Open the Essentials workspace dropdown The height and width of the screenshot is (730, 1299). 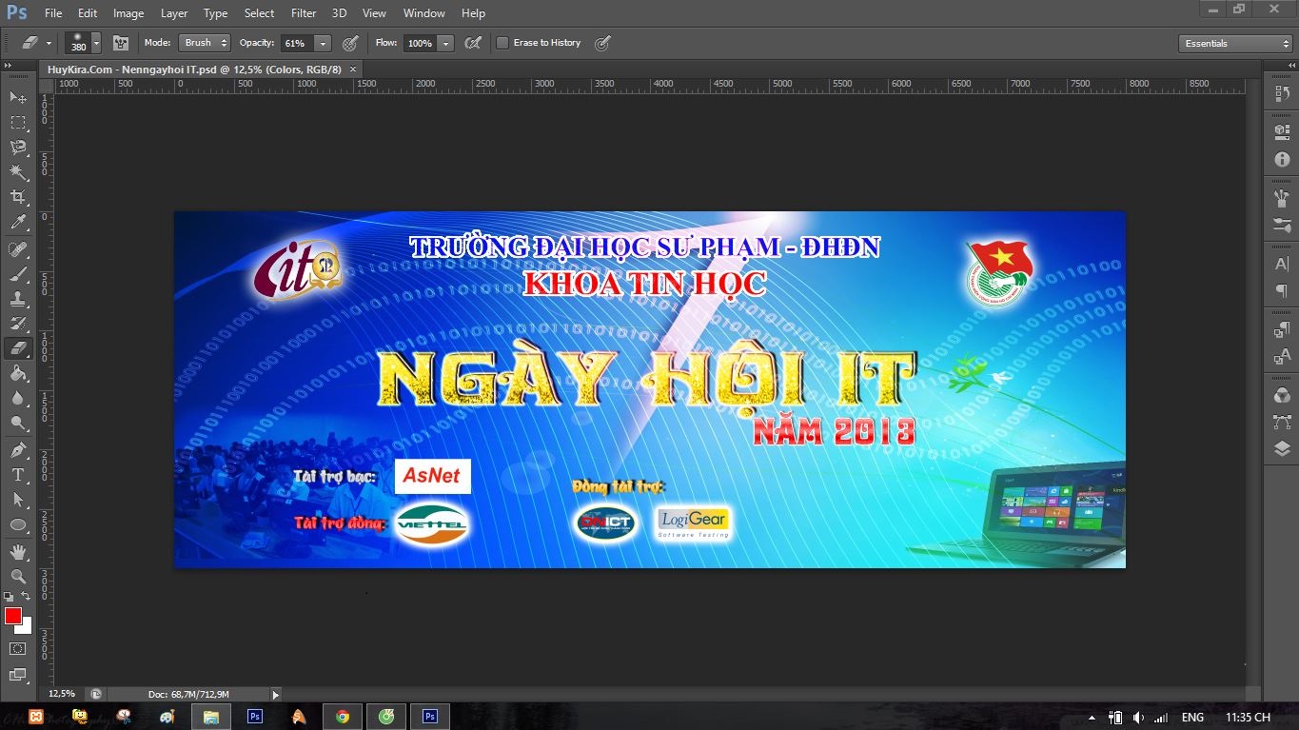(x=1235, y=44)
